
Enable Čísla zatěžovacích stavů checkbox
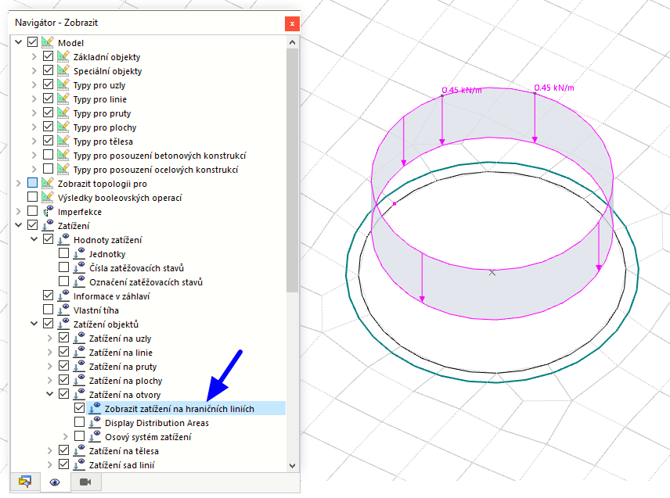point(63,267)
